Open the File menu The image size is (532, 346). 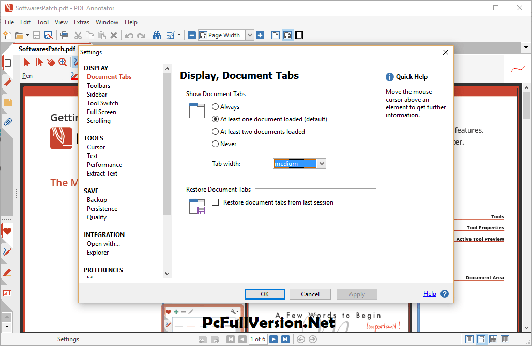(9, 22)
